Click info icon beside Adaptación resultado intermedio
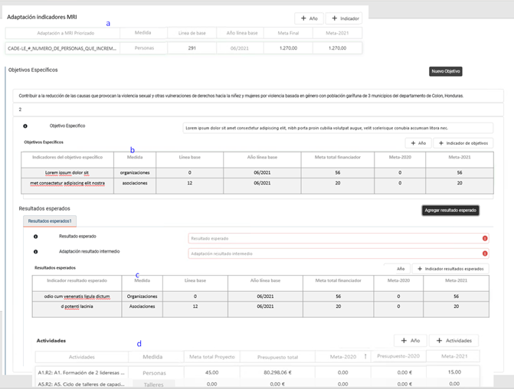Viewport: 514px width, 389px height. [36, 252]
